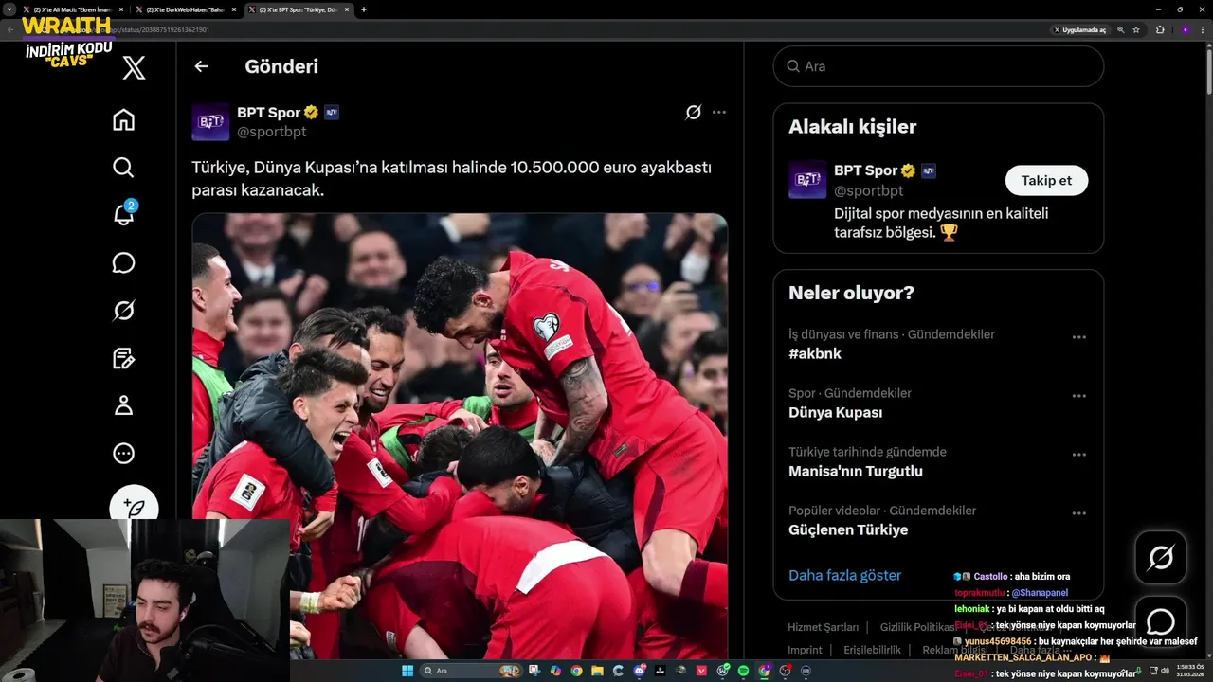Open the X home logo
The width and height of the screenshot is (1213, 682).
pos(134,67)
